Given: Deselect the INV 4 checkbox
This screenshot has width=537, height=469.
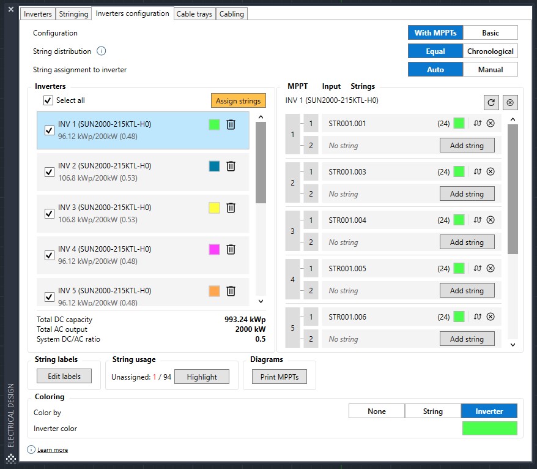Looking at the screenshot, I should (50, 255).
